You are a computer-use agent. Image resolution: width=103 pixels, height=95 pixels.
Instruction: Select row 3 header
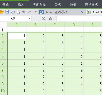(x=3, y=42)
